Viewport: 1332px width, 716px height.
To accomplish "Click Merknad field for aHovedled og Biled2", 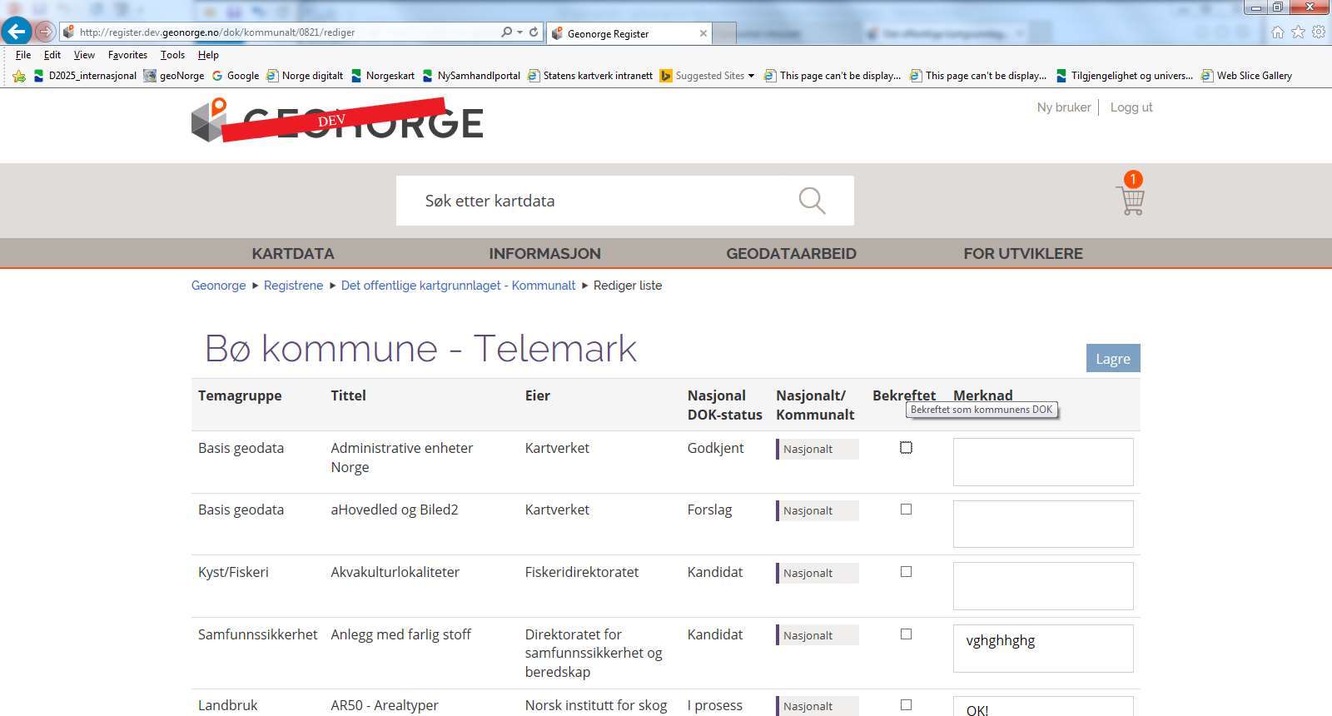I will (x=1043, y=524).
